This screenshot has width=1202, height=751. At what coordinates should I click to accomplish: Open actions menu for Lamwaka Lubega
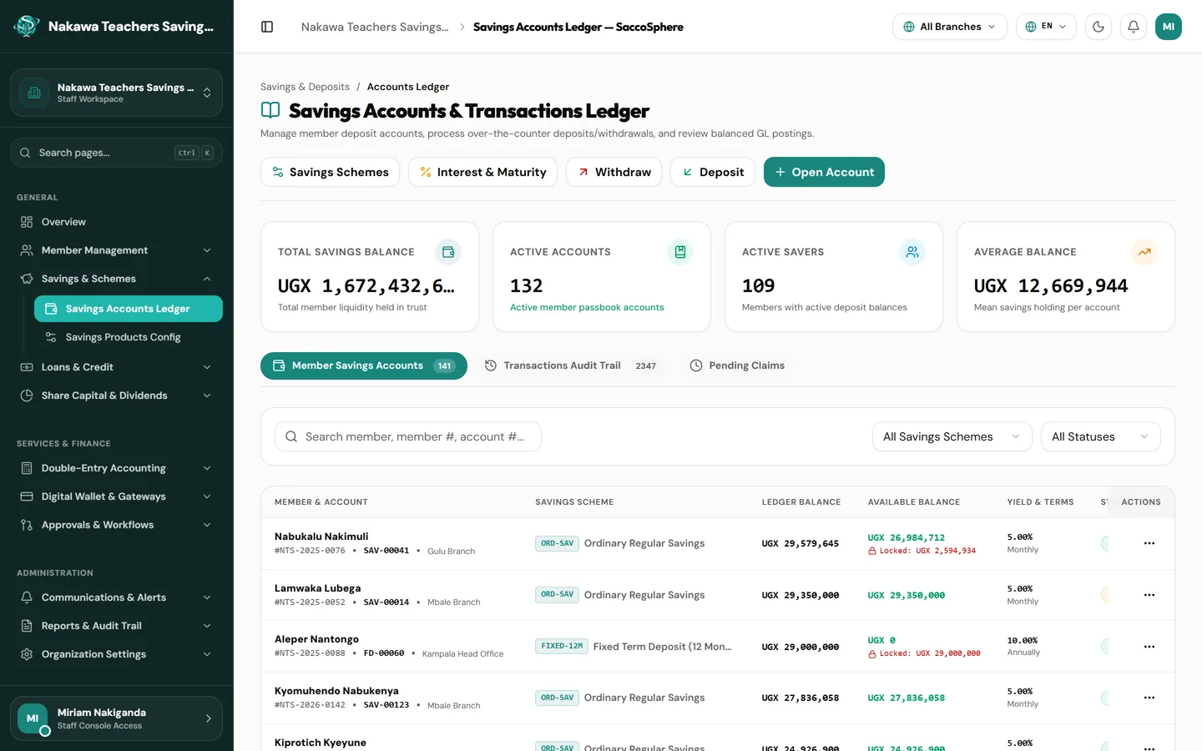tap(1149, 595)
